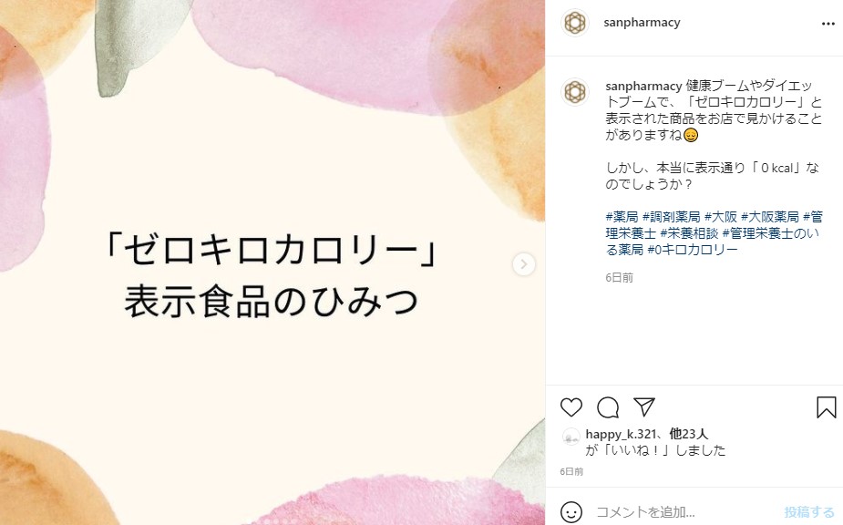Open the #0キロカロリー hashtag
The image size is (843, 525).
693,250
